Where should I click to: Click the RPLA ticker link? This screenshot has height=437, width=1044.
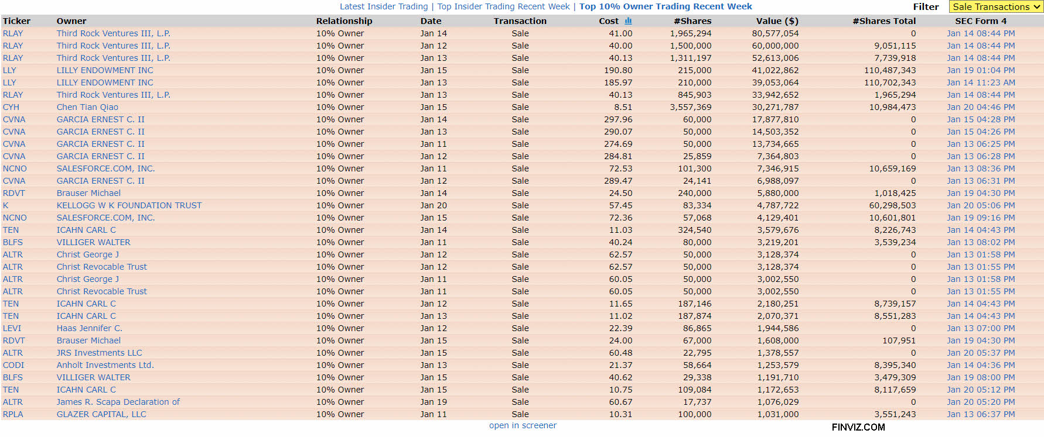[x=13, y=414]
